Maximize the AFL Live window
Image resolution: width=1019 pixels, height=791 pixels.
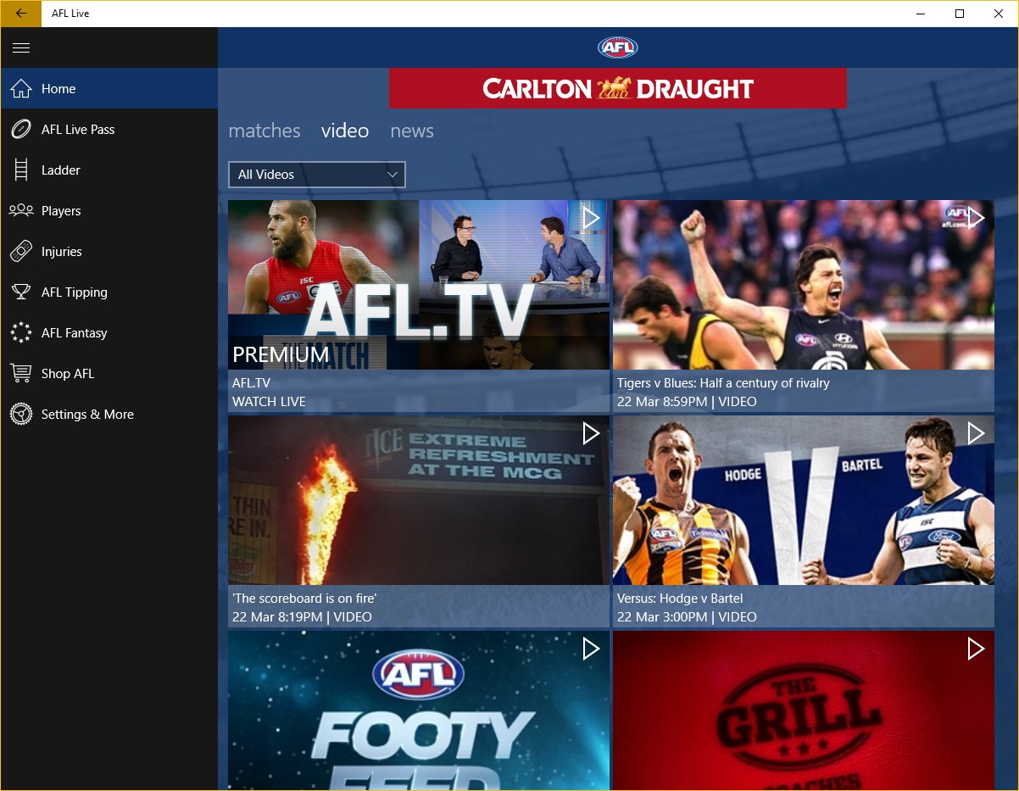[x=960, y=14]
